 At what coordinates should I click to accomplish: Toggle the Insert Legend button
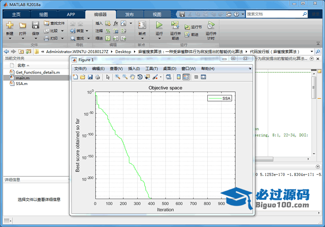(x=186, y=77)
